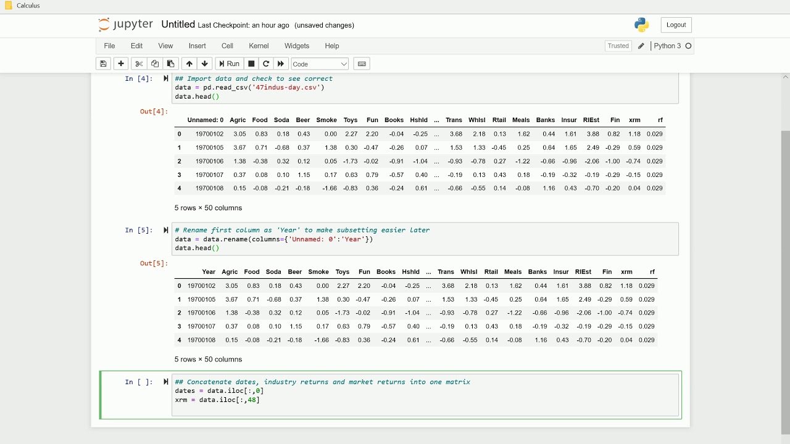
Task: Insert cell below with plus icon
Action: [121, 64]
